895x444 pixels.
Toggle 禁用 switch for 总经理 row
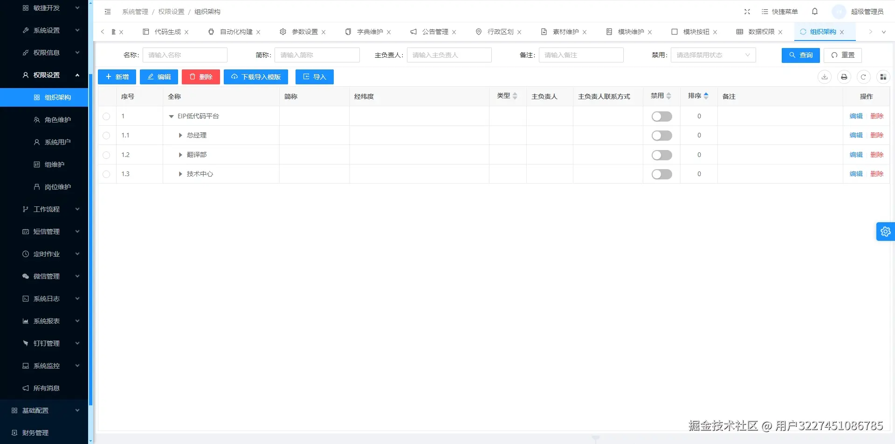[x=661, y=136]
